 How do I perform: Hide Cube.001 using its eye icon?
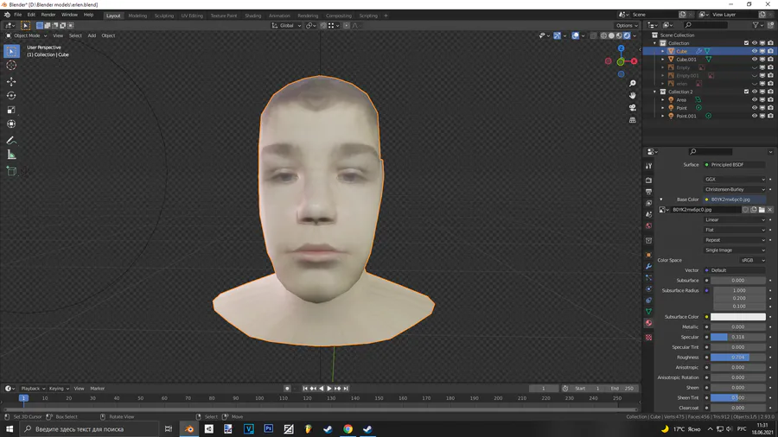coord(754,60)
